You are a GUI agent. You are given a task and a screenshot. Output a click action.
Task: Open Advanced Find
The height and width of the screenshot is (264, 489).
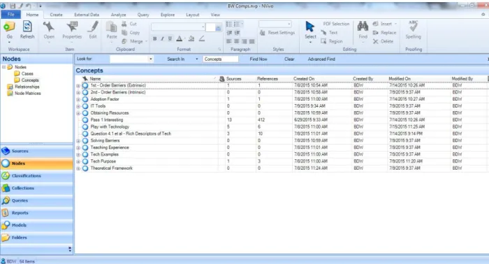click(x=321, y=59)
